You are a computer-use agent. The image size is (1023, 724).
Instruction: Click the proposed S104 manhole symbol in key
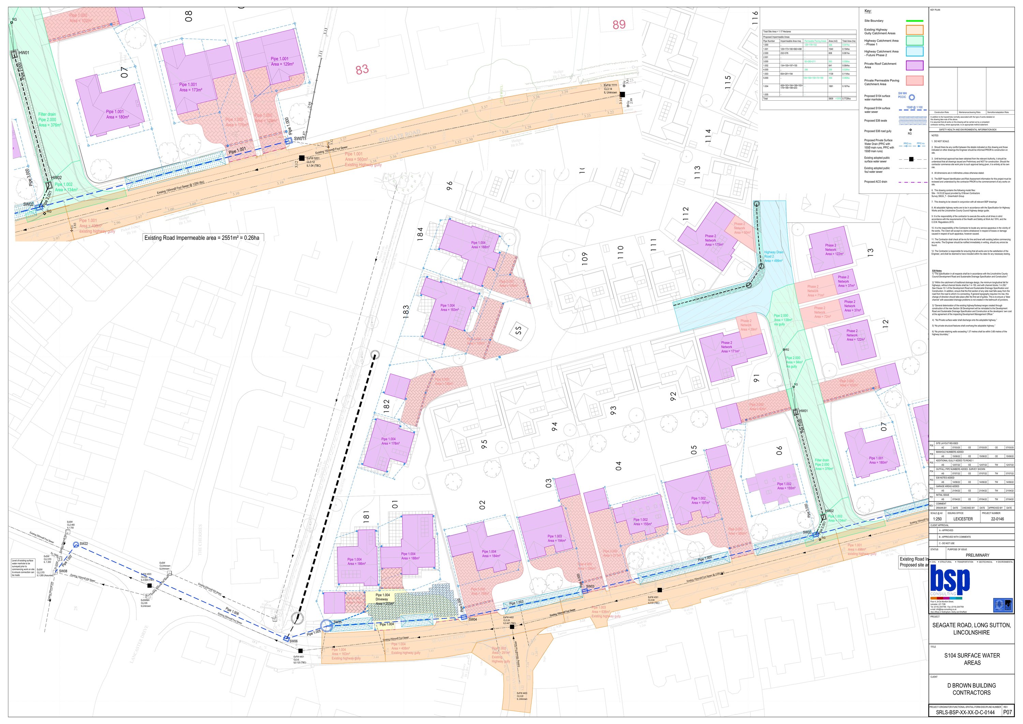pyautogui.click(x=911, y=97)
